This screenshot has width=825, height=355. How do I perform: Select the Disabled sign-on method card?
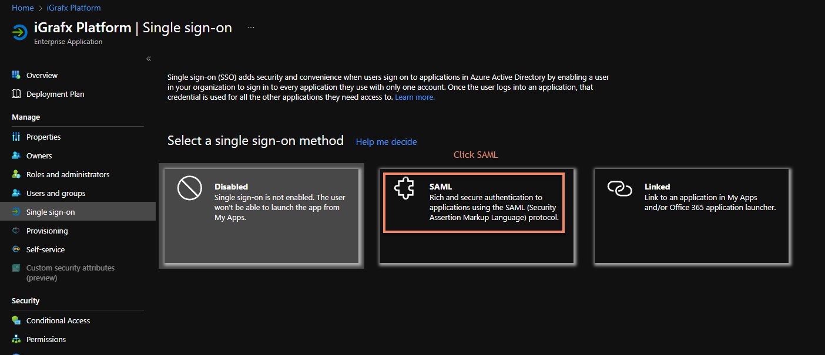pyautogui.click(x=261, y=216)
